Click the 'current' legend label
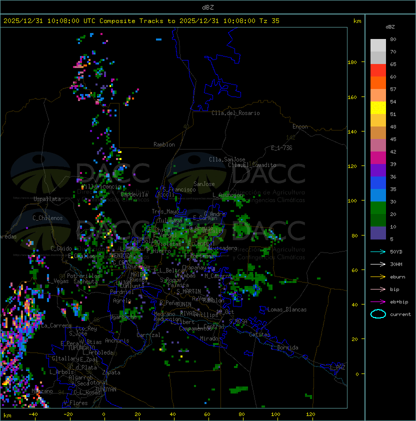416x421 pixels. click(400, 314)
